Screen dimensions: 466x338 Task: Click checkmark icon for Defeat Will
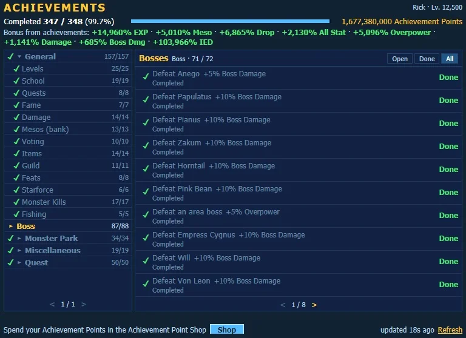[x=146, y=260]
